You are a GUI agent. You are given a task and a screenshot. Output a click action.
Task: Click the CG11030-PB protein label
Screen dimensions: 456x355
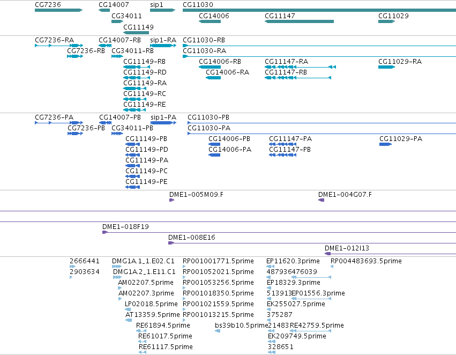coord(208,117)
